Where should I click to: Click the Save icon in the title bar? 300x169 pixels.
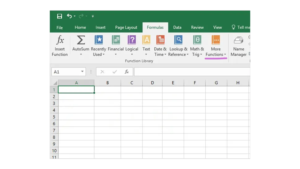[x=60, y=16]
